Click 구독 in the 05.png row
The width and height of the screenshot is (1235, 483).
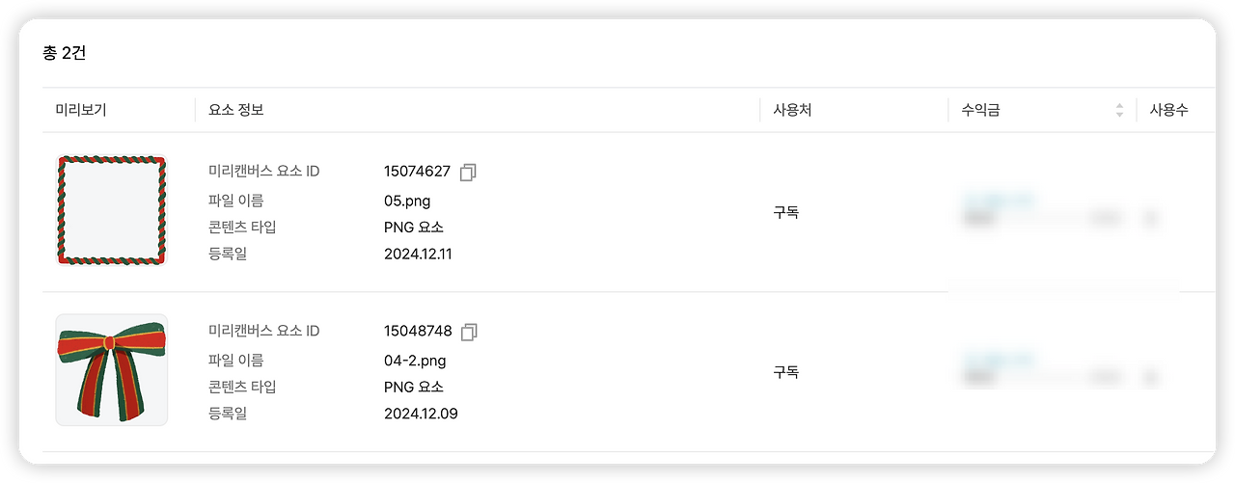pyautogui.click(x=785, y=212)
